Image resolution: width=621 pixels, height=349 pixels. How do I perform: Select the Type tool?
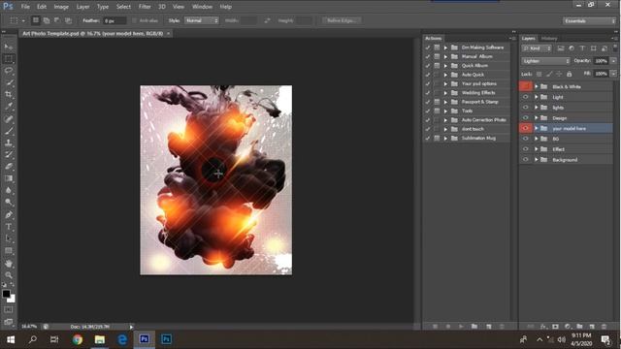click(x=9, y=227)
